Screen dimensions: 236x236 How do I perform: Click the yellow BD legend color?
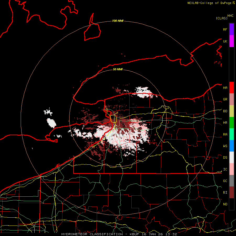[232, 111]
